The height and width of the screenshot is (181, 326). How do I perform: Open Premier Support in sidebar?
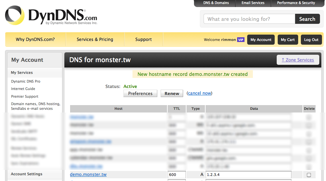pos(25,96)
